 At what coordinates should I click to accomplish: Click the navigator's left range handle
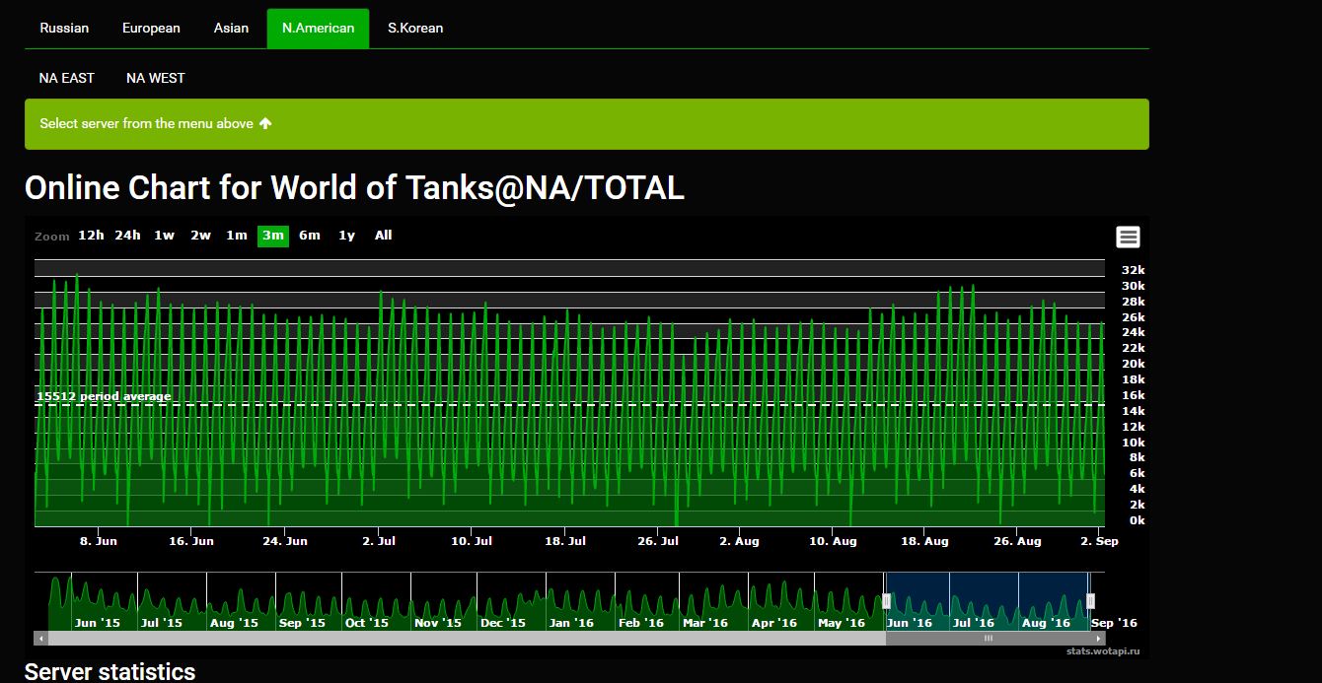click(886, 601)
